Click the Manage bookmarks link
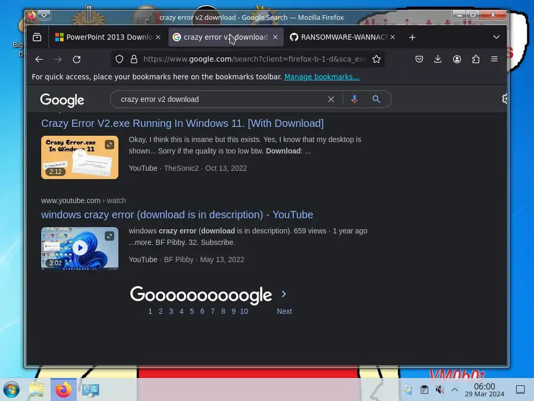Screen dimensions: 534x401 [x=322, y=77]
